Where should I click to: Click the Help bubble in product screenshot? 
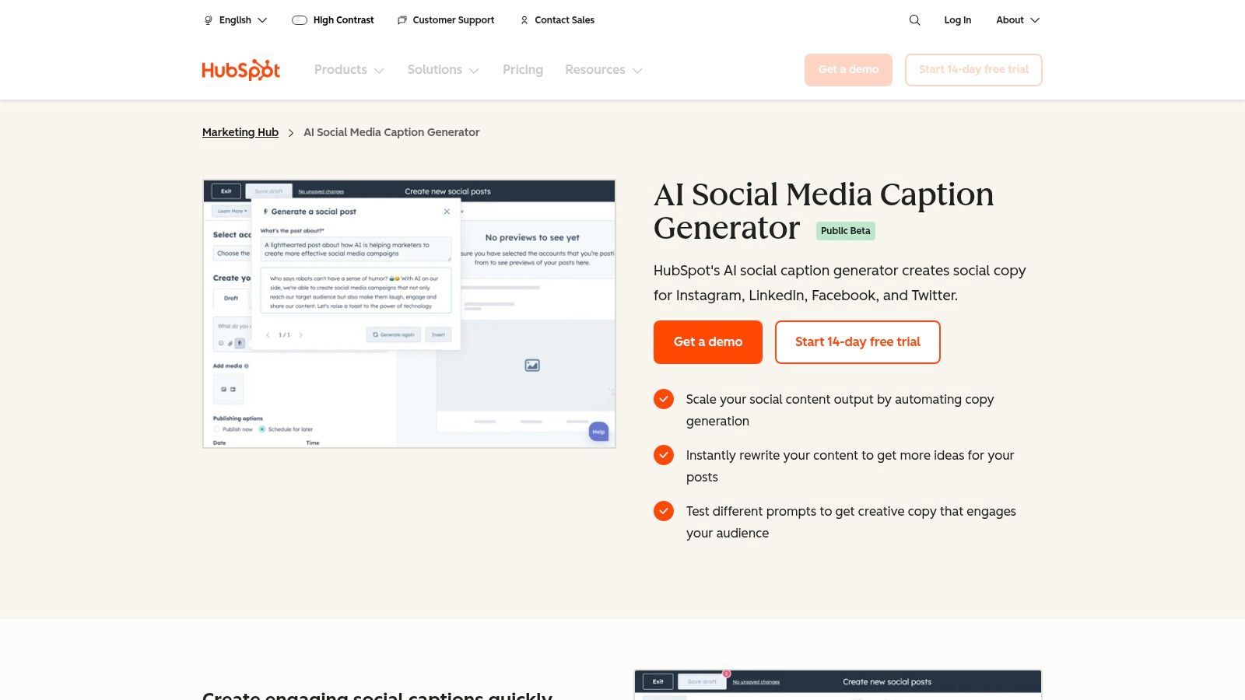tap(598, 432)
